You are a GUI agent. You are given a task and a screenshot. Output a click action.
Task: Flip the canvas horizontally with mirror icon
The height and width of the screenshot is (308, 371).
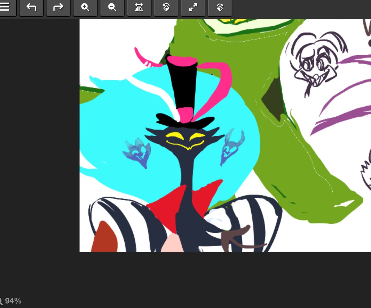[x=139, y=7]
